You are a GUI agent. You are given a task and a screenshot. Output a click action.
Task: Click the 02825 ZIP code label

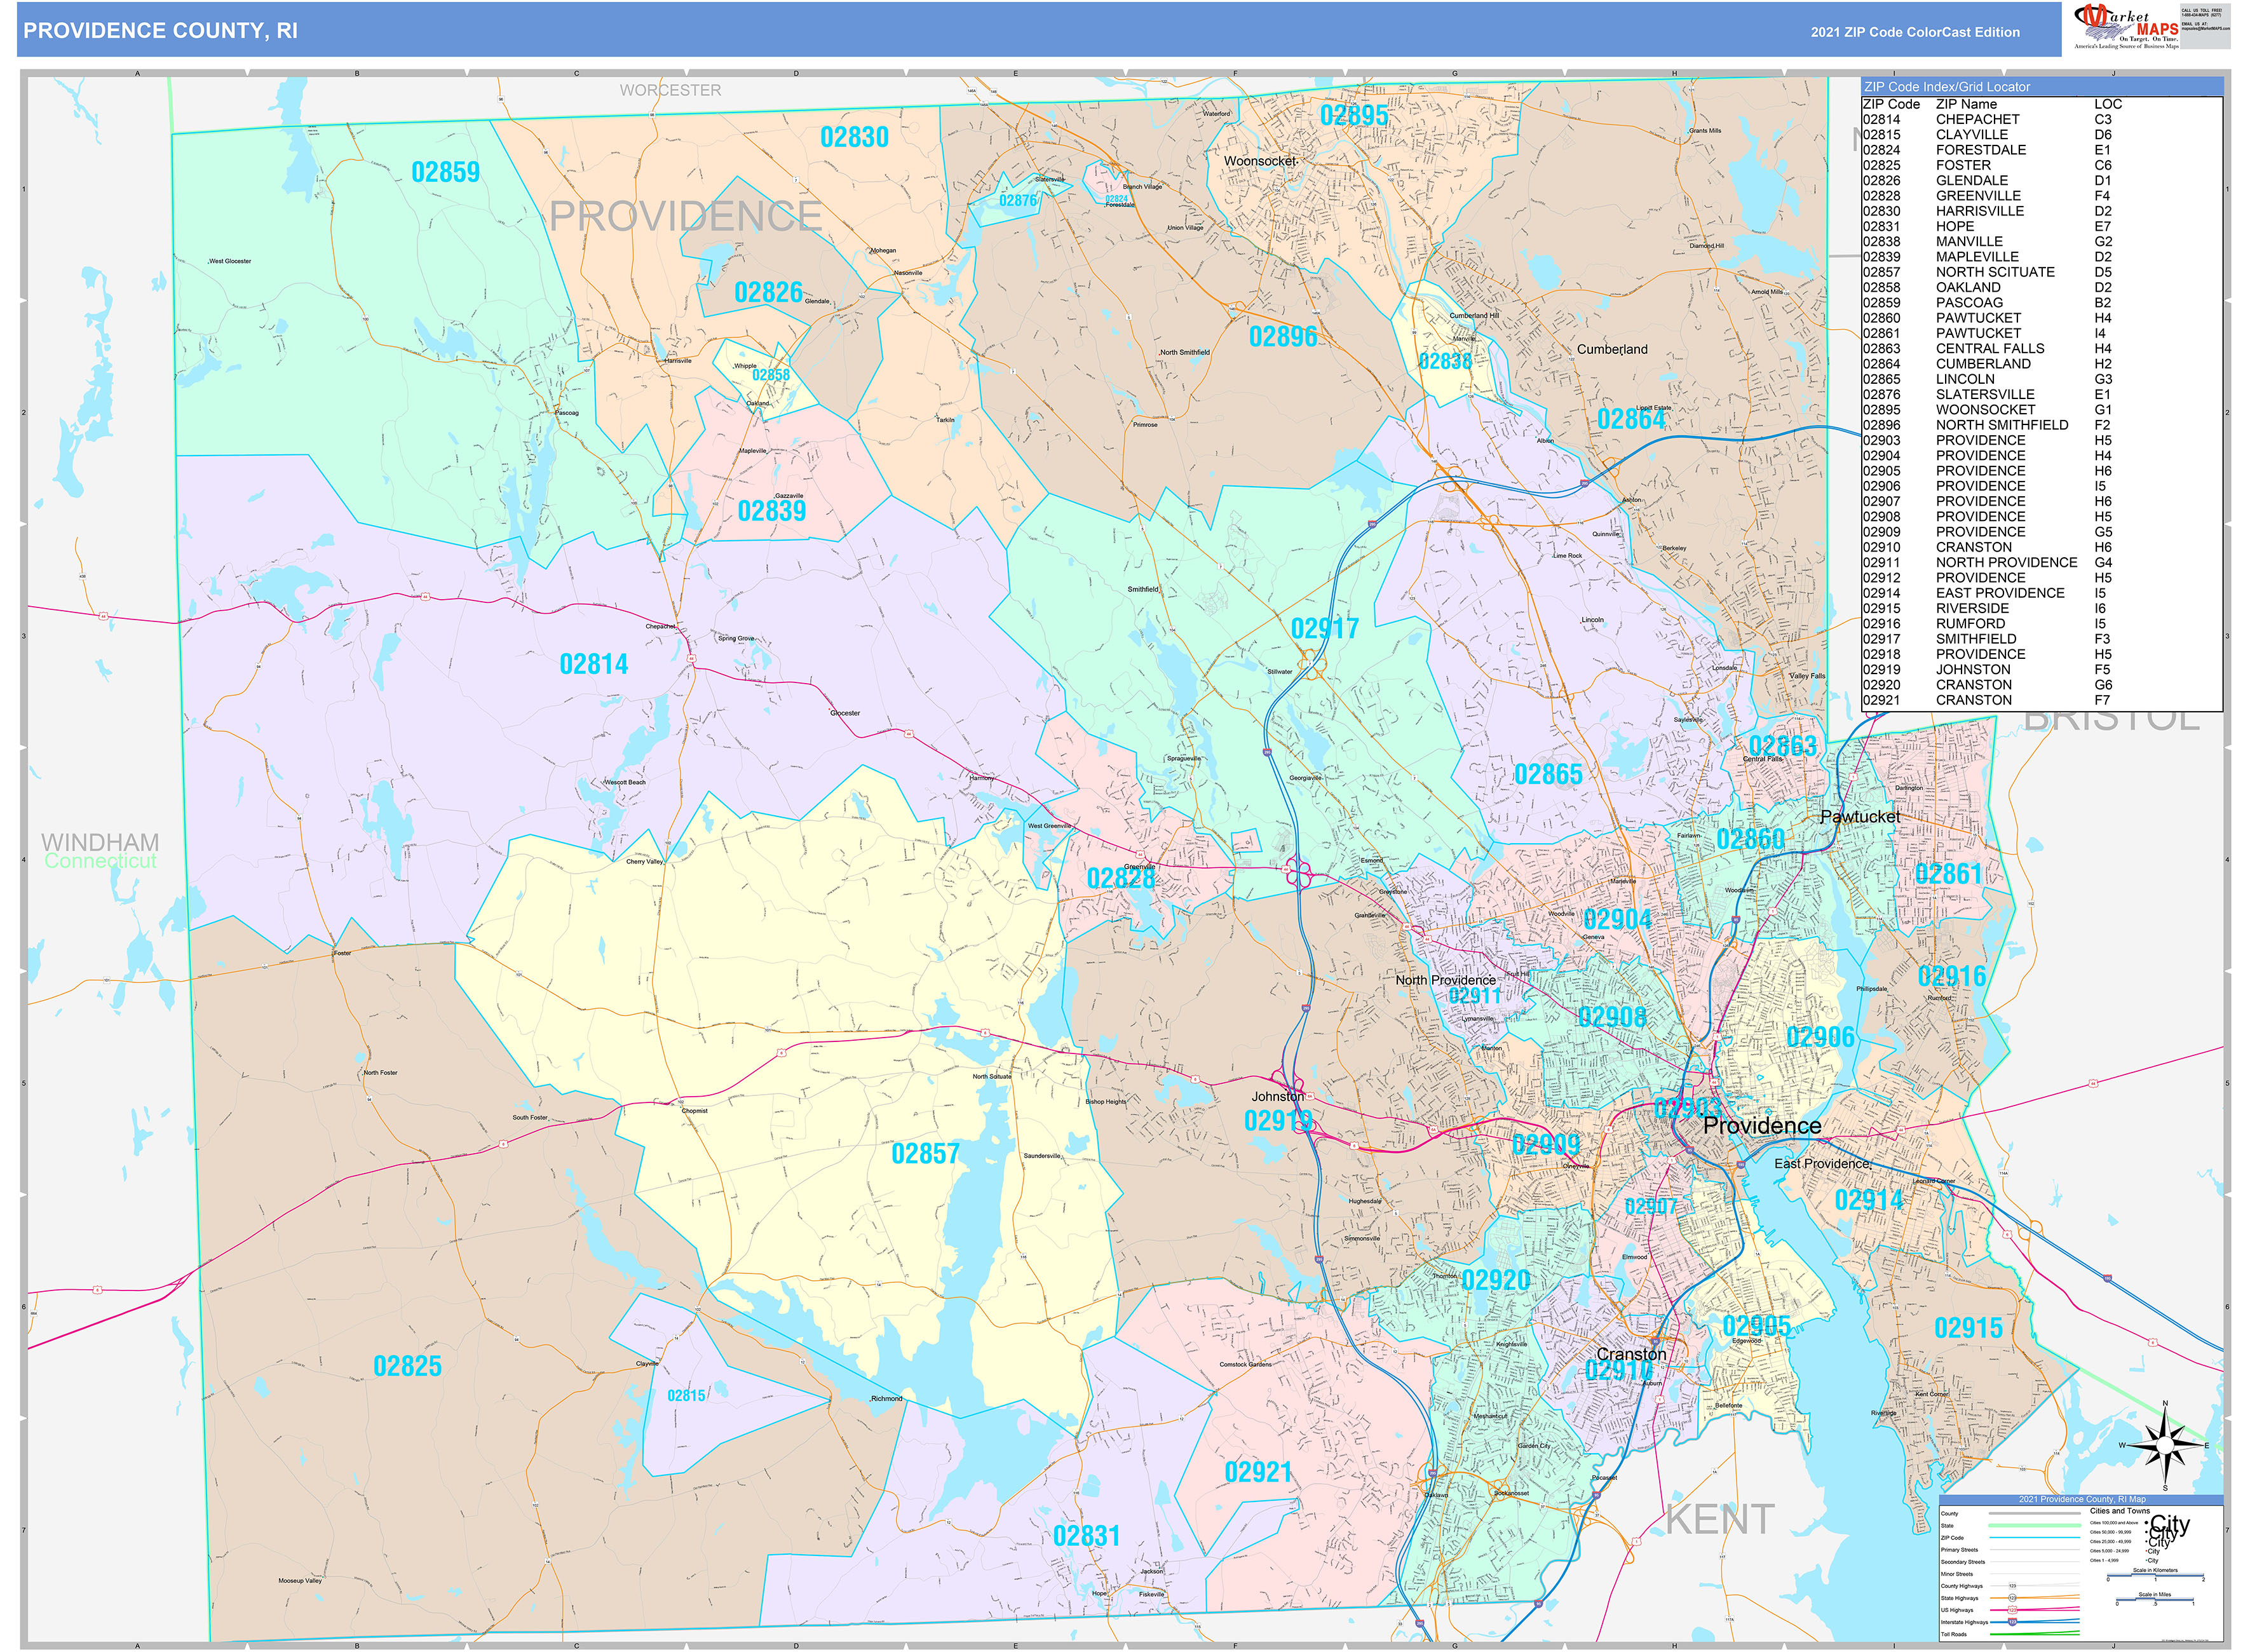407,1366
